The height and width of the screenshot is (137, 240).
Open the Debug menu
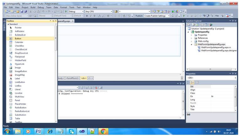(40, 7)
